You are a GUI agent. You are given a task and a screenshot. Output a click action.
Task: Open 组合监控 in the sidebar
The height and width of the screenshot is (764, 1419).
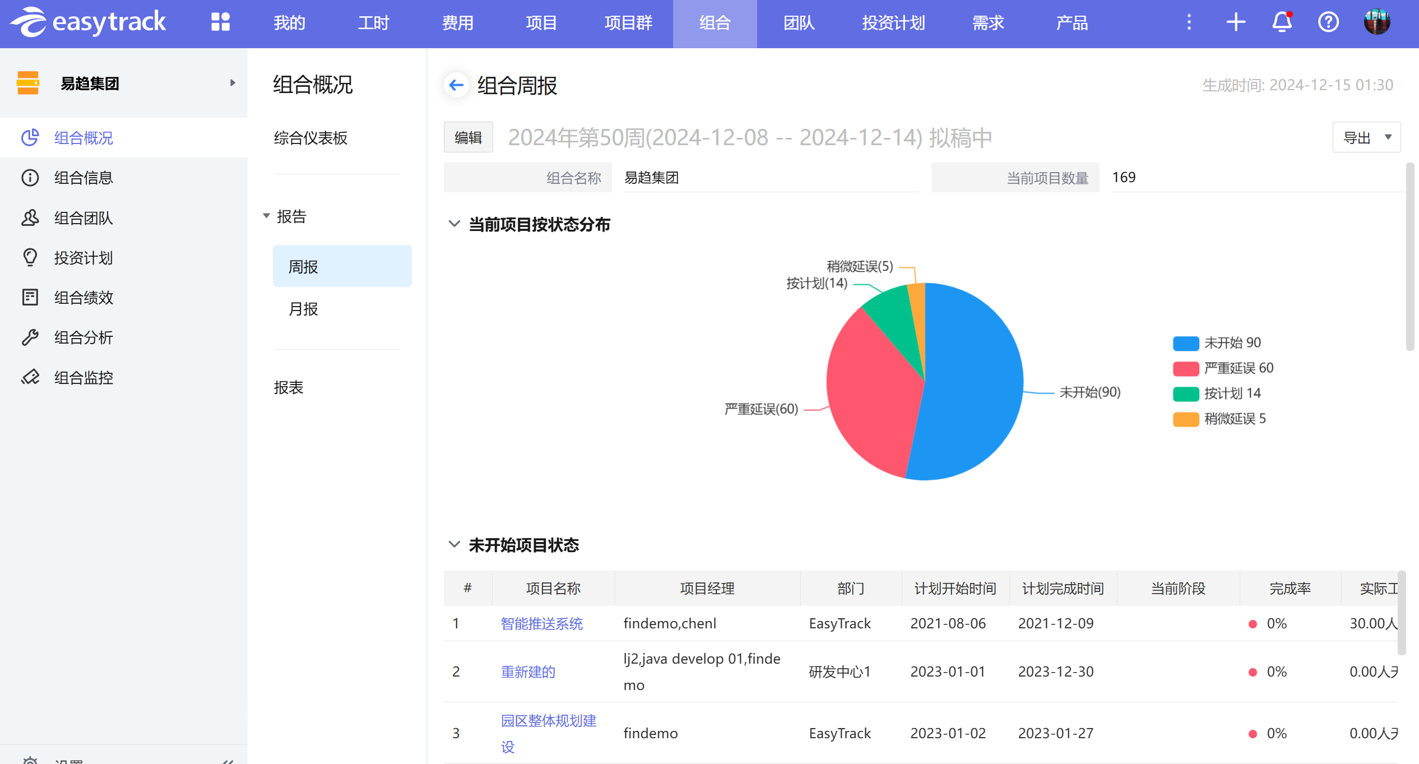[x=84, y=378]
